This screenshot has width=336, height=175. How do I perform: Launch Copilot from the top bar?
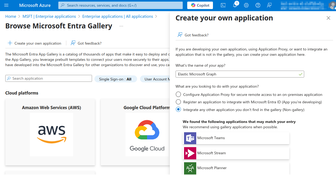200,5
